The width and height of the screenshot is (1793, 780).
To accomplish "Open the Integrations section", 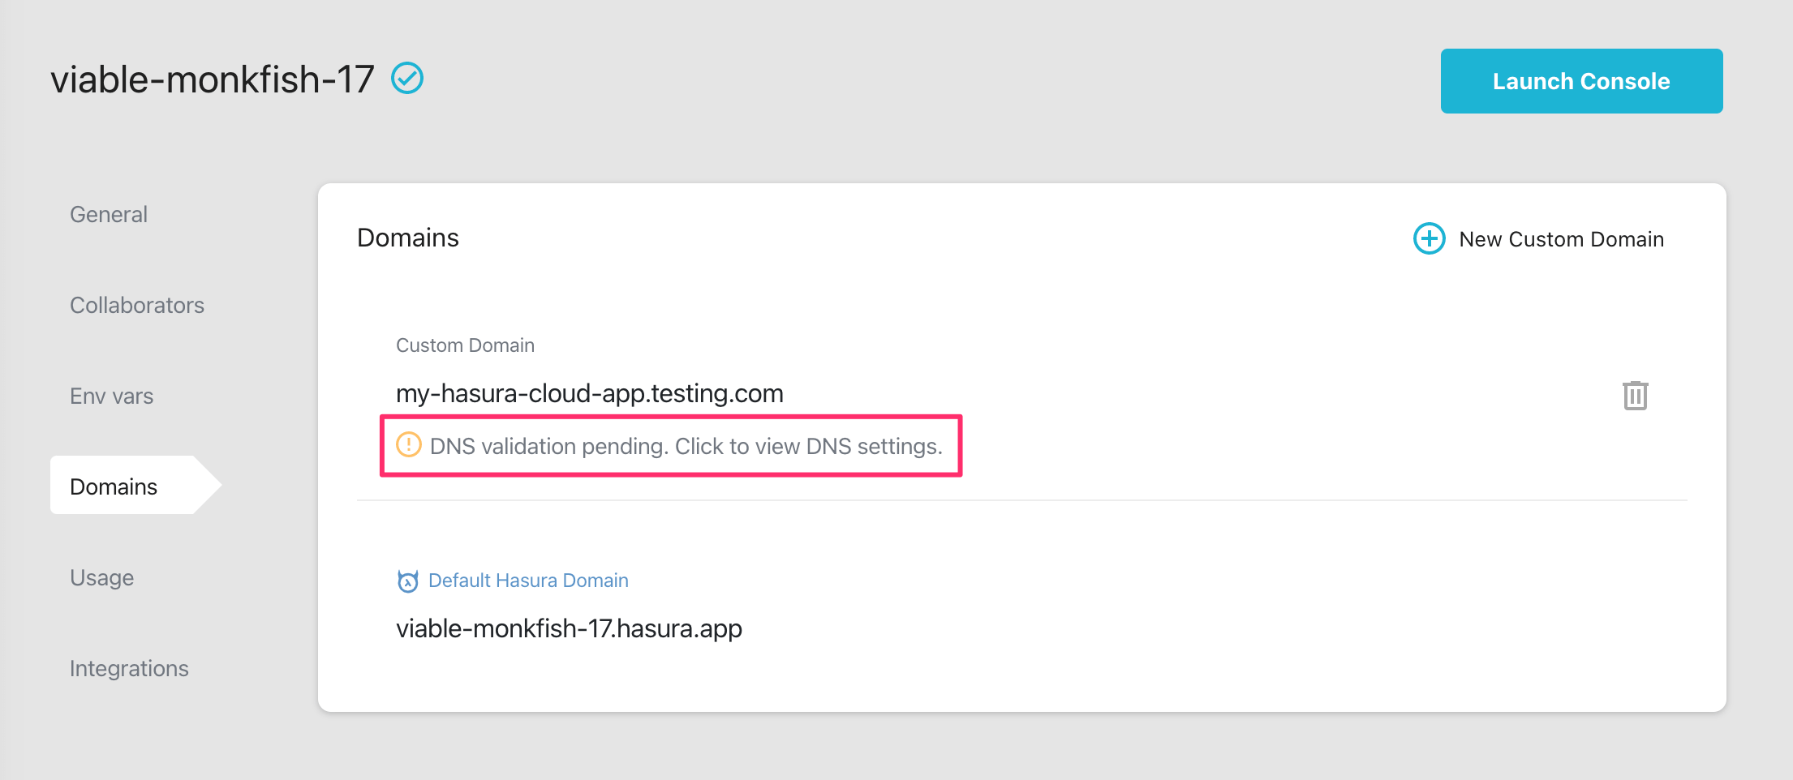I will click(x=129, y=668).
